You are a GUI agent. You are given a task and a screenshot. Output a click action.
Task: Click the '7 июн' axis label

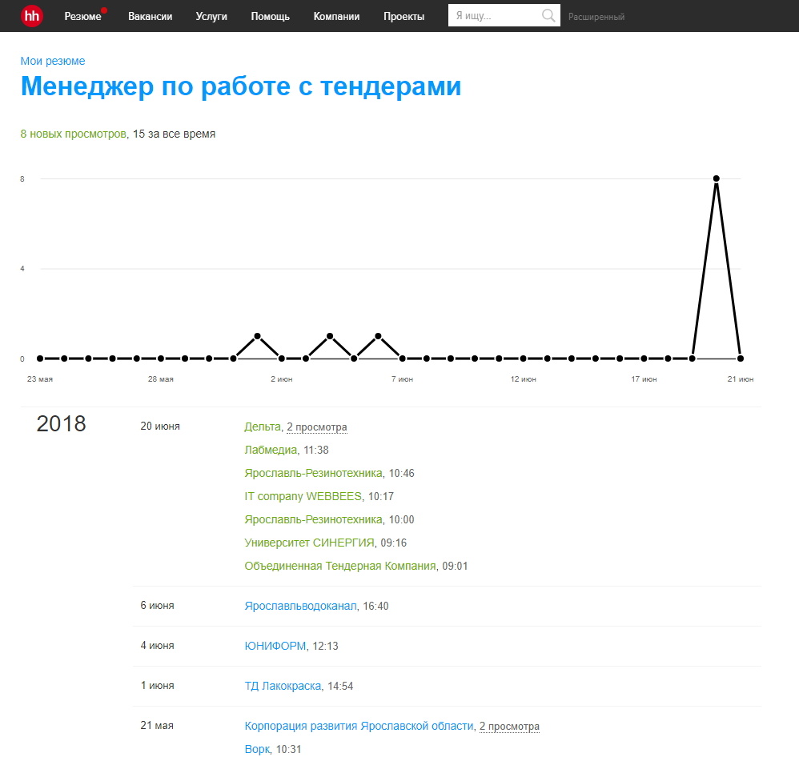402,379
